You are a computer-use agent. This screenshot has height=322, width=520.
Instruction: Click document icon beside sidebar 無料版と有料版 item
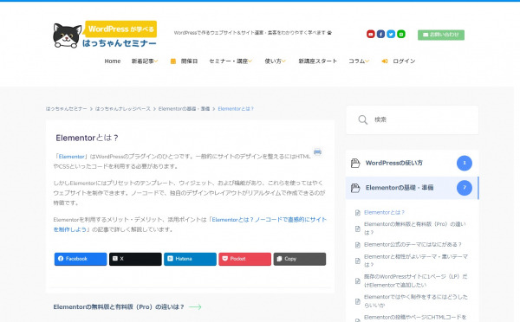(357, 229)
